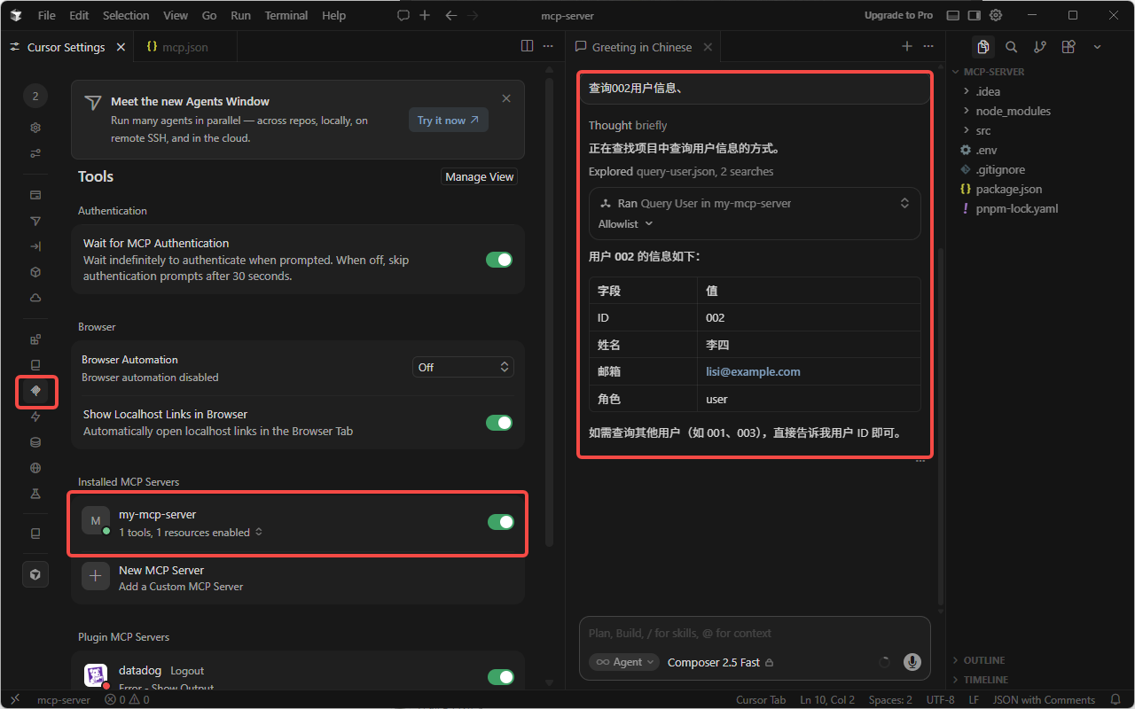Open Search magnifier icon in right panel
This screenshot has width=1135, height=709.
click(1012, 47)
